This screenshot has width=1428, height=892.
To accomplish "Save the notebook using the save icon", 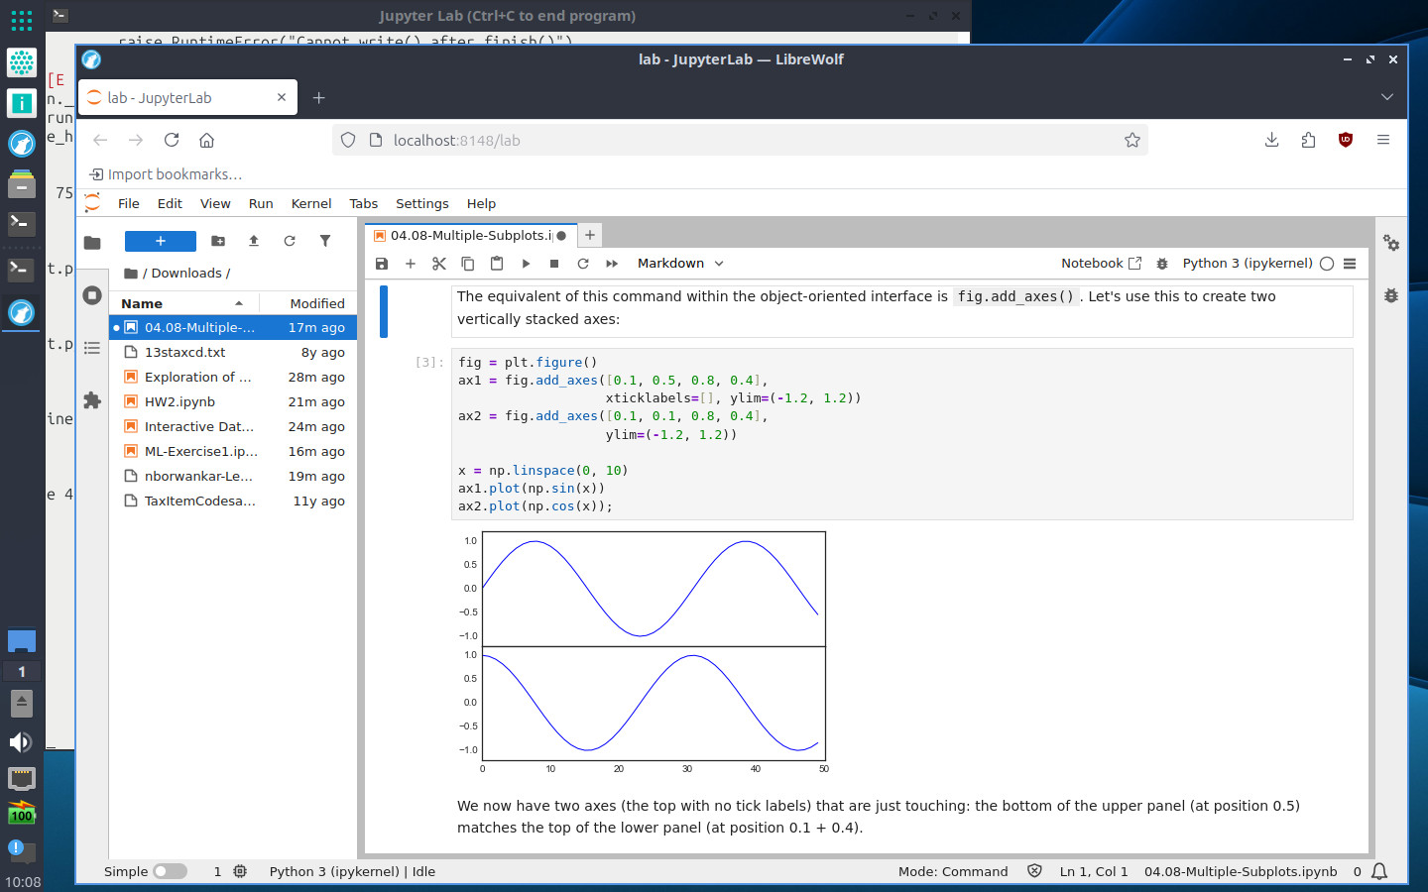I will 382,263.
